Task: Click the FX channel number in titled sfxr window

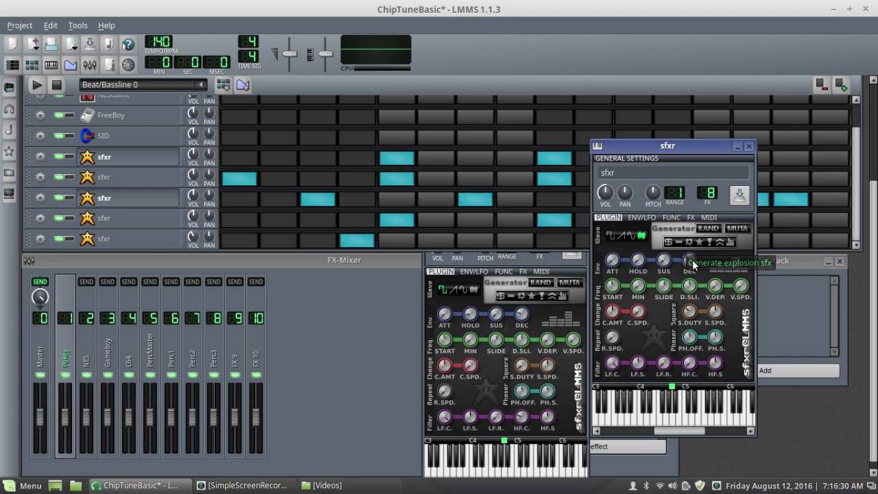Action: (707, 193)
